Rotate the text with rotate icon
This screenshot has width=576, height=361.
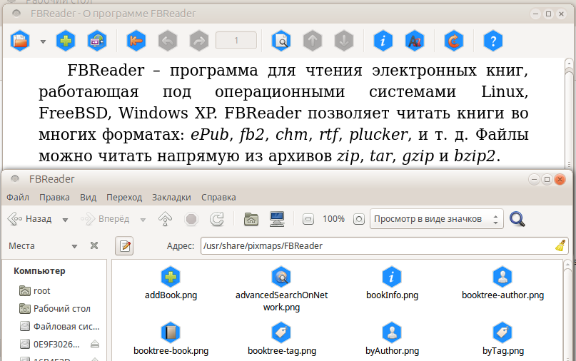click(454, 41)
